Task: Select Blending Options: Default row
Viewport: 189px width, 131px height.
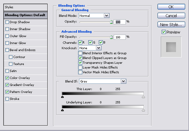Action: pyautogui.click(x=25, y=15)
